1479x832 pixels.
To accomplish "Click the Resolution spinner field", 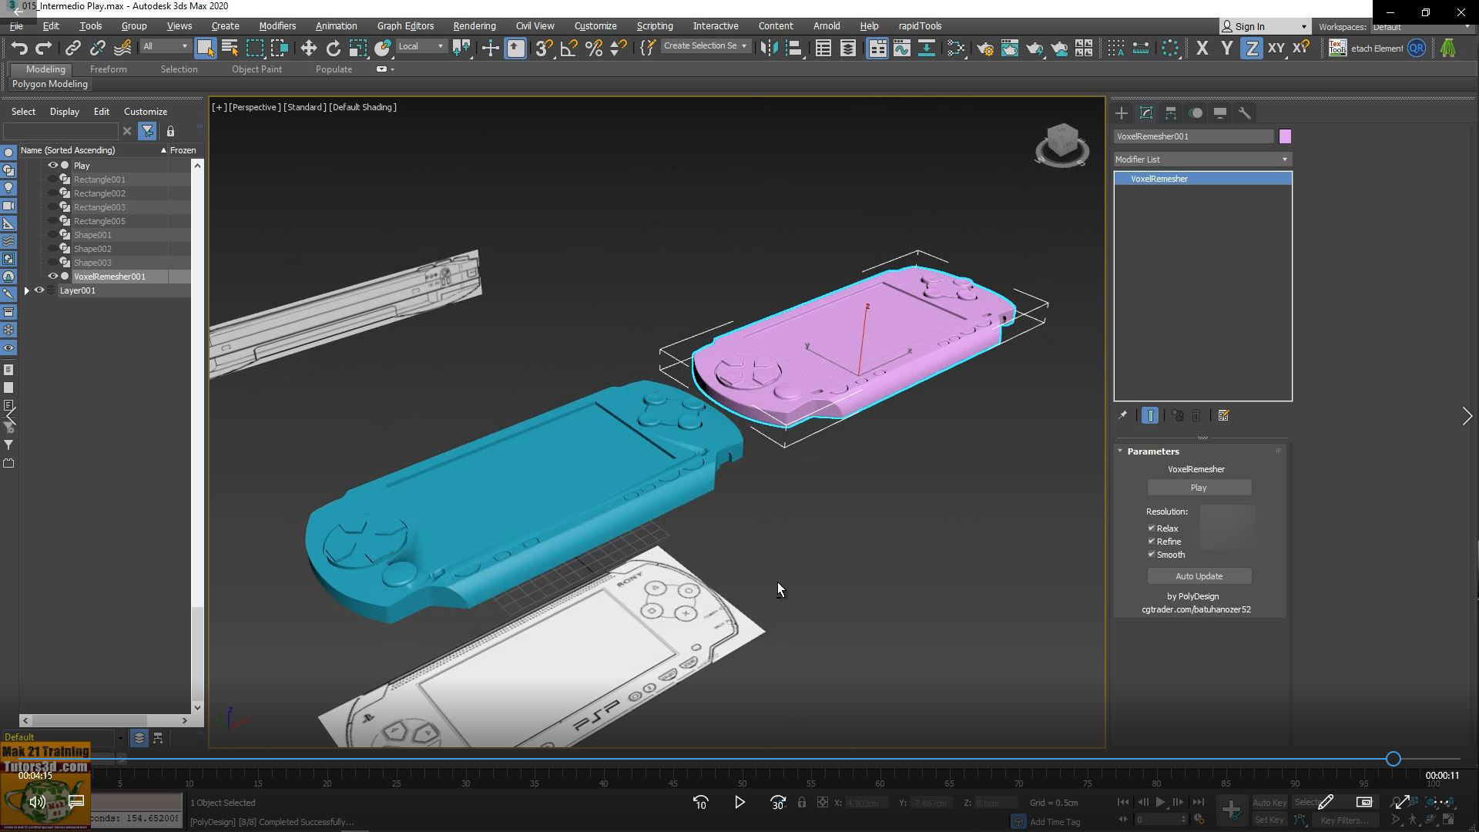I will coord(1227,527).
